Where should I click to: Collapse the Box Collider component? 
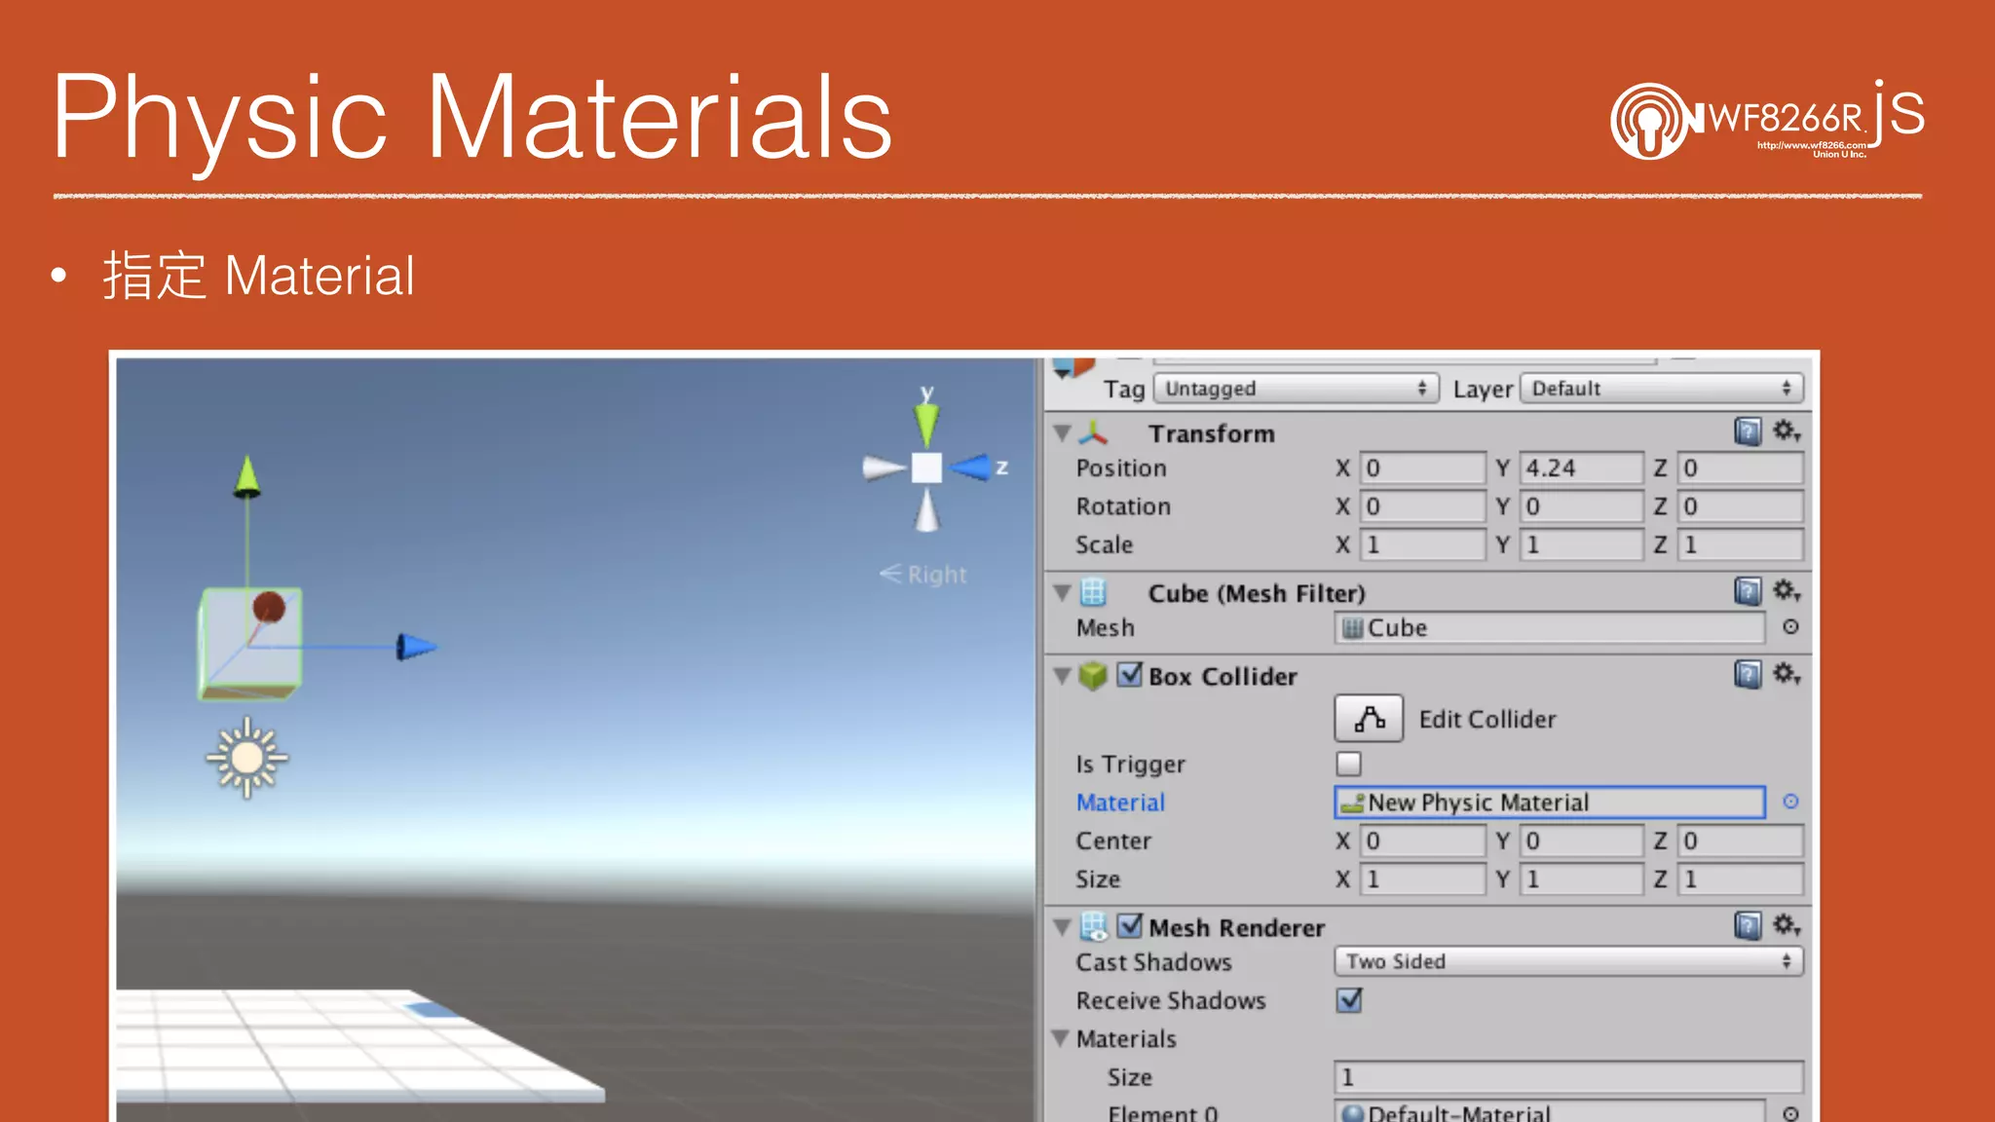coord(1063,676)
